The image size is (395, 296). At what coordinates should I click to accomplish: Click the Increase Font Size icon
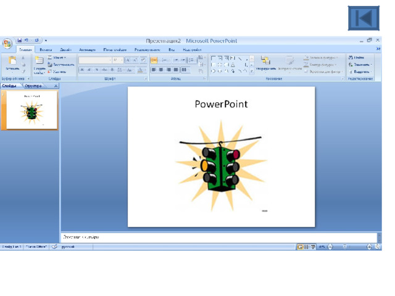(128, 60)
